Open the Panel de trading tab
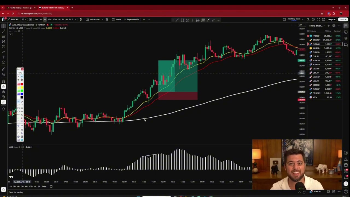This screenshot has width=350, height=197. pos(16,192)
